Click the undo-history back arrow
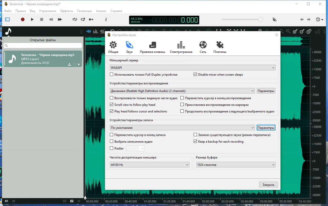 click(x=302, y=19)
